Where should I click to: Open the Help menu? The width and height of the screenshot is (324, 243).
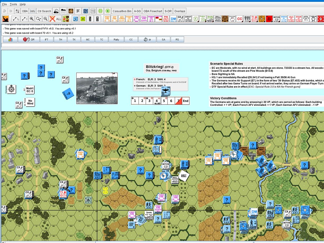coord(22,4)
